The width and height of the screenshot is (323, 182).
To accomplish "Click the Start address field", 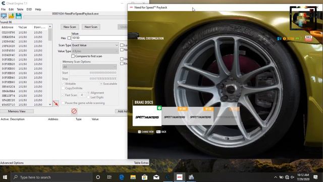I will (93, 73).
